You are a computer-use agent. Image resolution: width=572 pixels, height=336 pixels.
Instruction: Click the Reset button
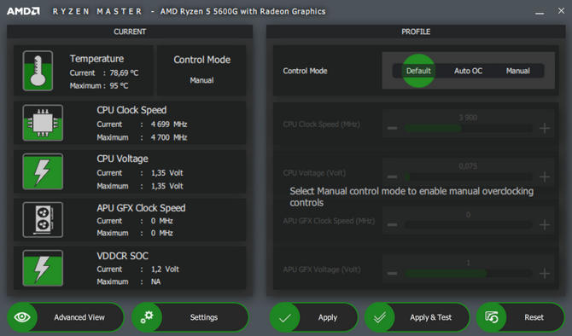point(521,317)
